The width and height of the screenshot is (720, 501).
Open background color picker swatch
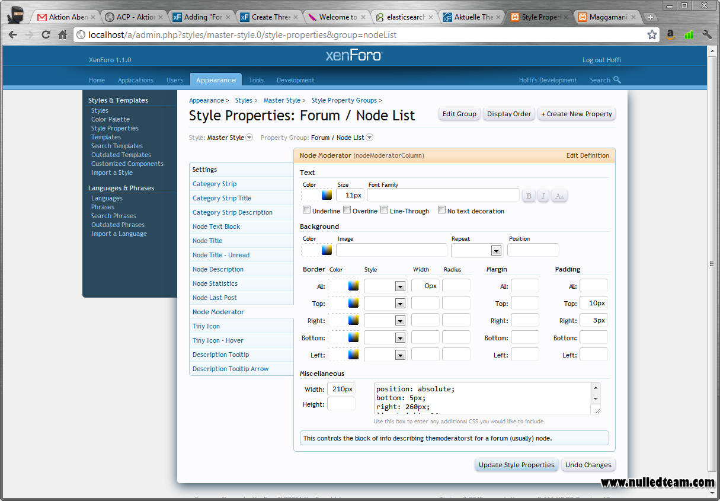pos(327,250)
